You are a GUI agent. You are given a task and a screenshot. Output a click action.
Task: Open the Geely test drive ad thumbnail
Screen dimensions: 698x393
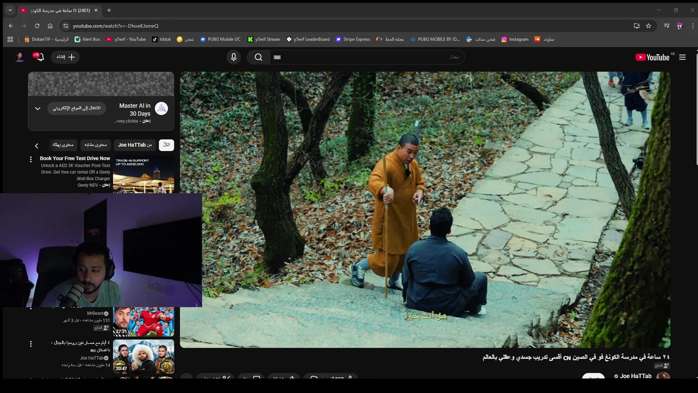tap(143, 175)
